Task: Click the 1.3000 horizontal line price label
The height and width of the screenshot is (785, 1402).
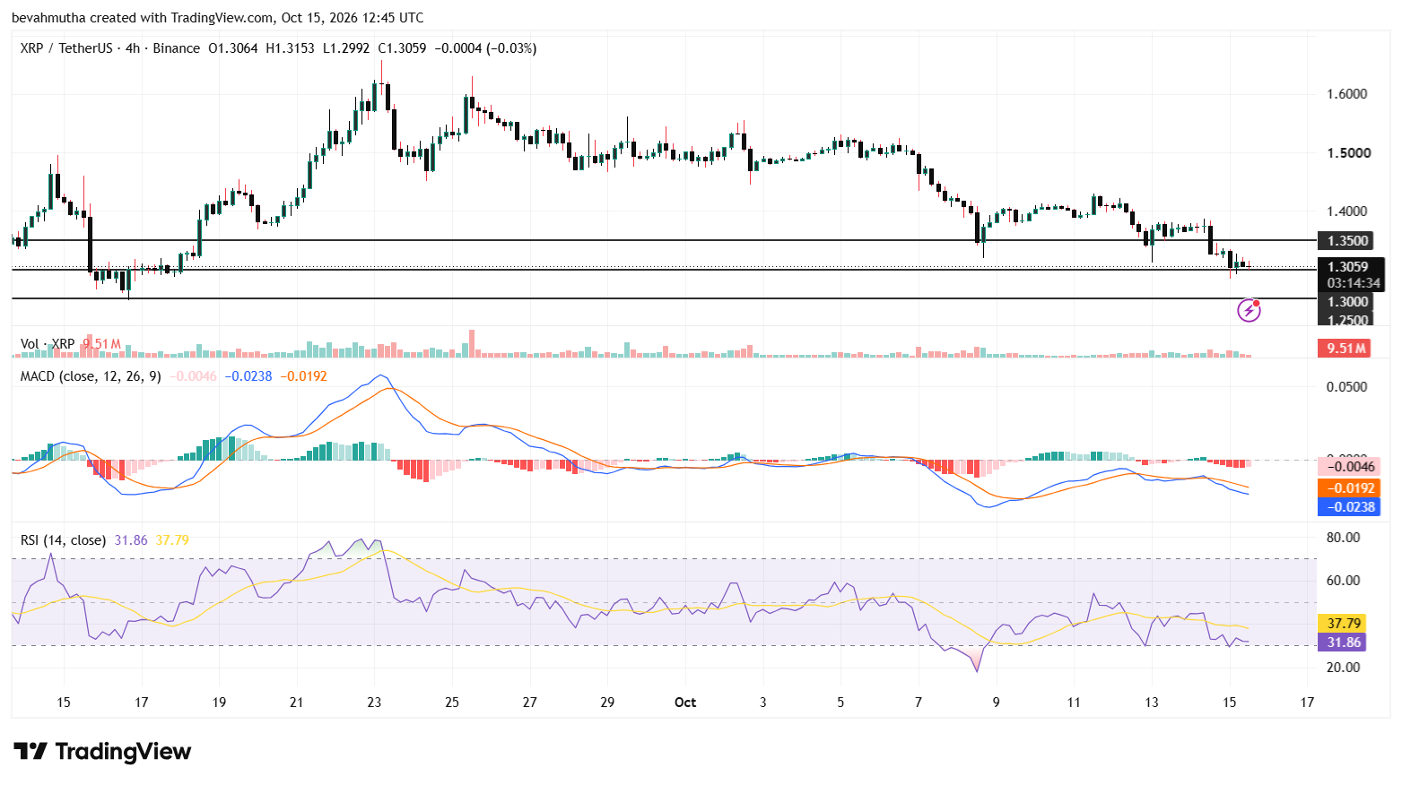Action: click(1347, 302)
